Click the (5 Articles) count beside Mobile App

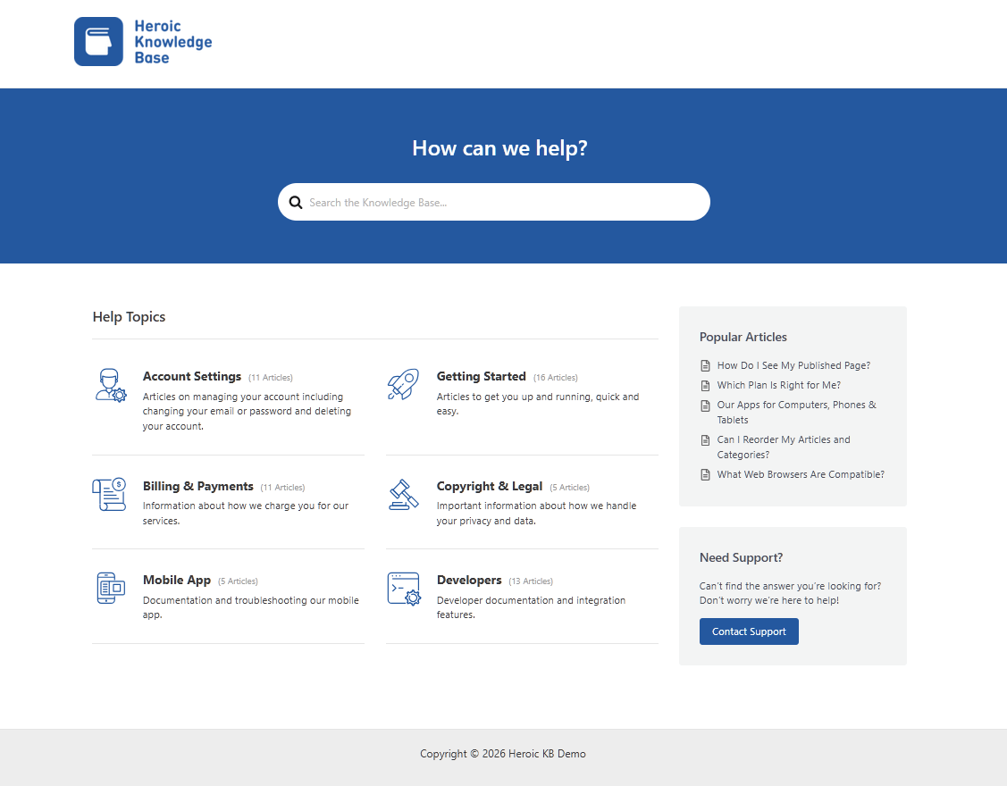pyautogui.click(x=238, y=581)
